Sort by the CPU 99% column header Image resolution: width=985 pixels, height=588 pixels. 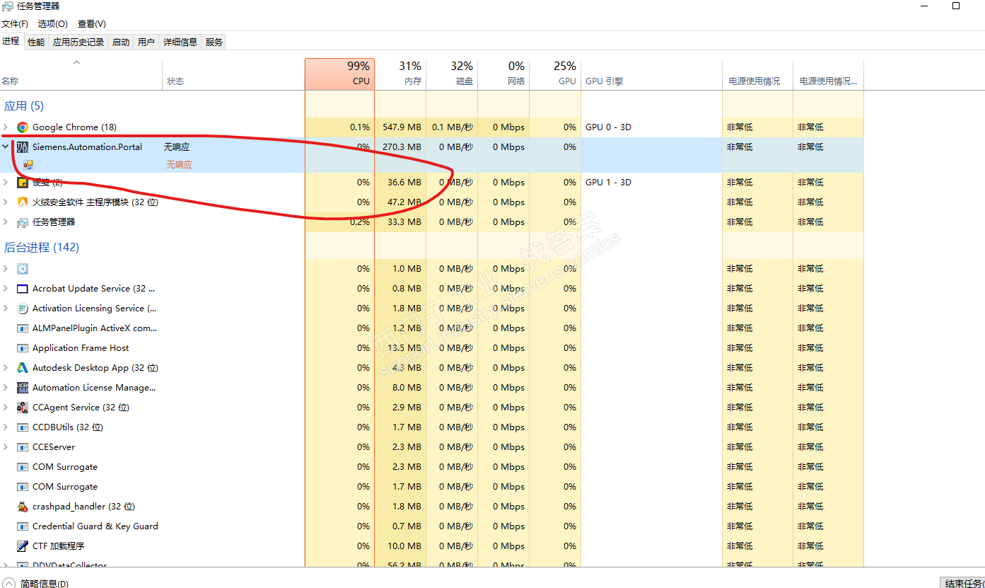[339, 74]
